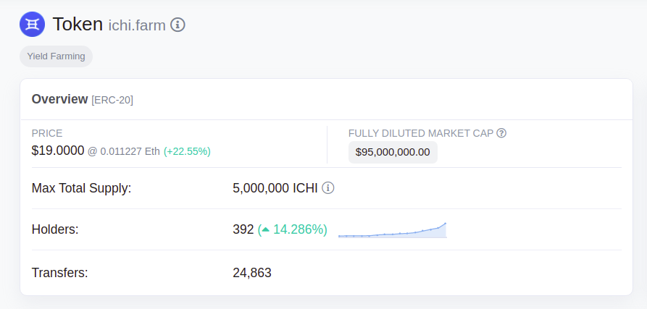Select the ERC-20 label
Image resolution: width=647 pixels, height=309 pixels.
(112, 100)
